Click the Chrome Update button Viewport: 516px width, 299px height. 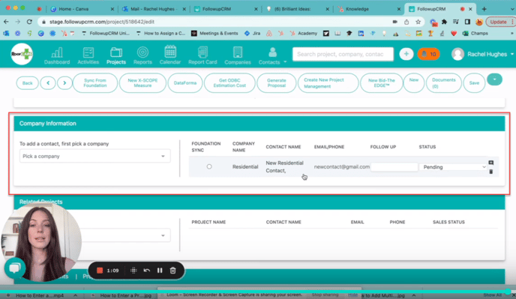499,22
